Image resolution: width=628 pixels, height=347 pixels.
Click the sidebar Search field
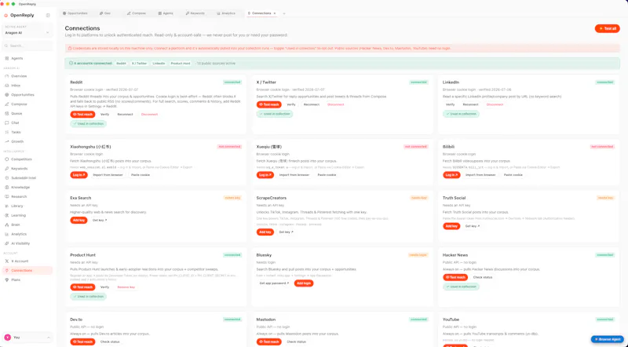[27, 46]
